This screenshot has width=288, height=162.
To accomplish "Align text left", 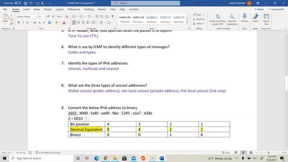I will coord(74,22).
